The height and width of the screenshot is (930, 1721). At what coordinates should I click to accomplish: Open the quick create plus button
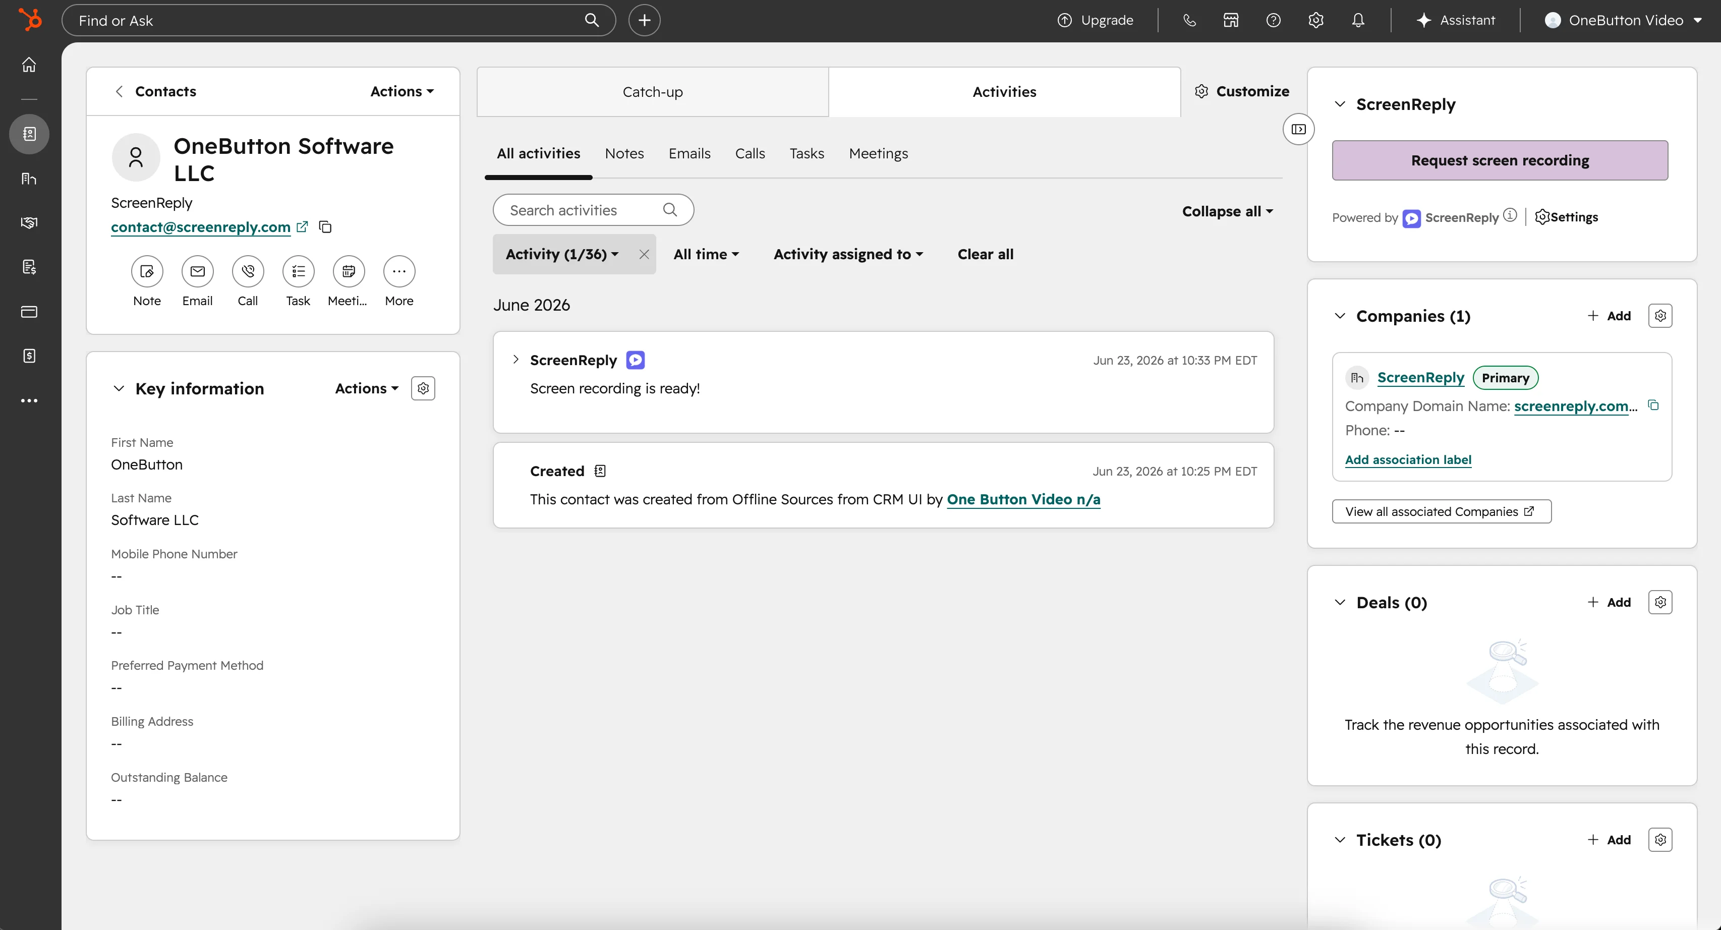click(644, 20)
